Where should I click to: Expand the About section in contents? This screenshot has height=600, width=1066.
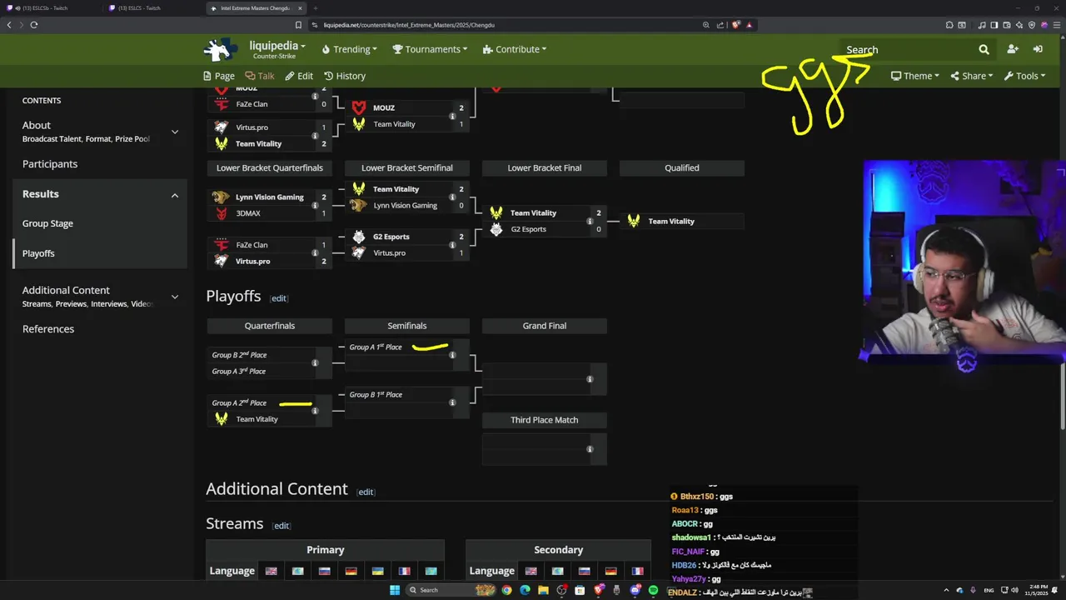175,132
